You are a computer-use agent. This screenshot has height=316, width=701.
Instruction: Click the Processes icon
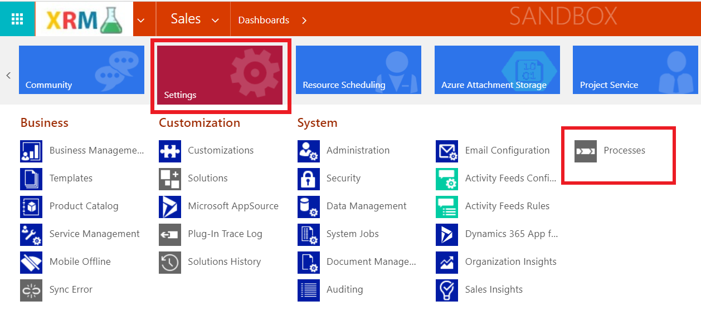point(585,151)
